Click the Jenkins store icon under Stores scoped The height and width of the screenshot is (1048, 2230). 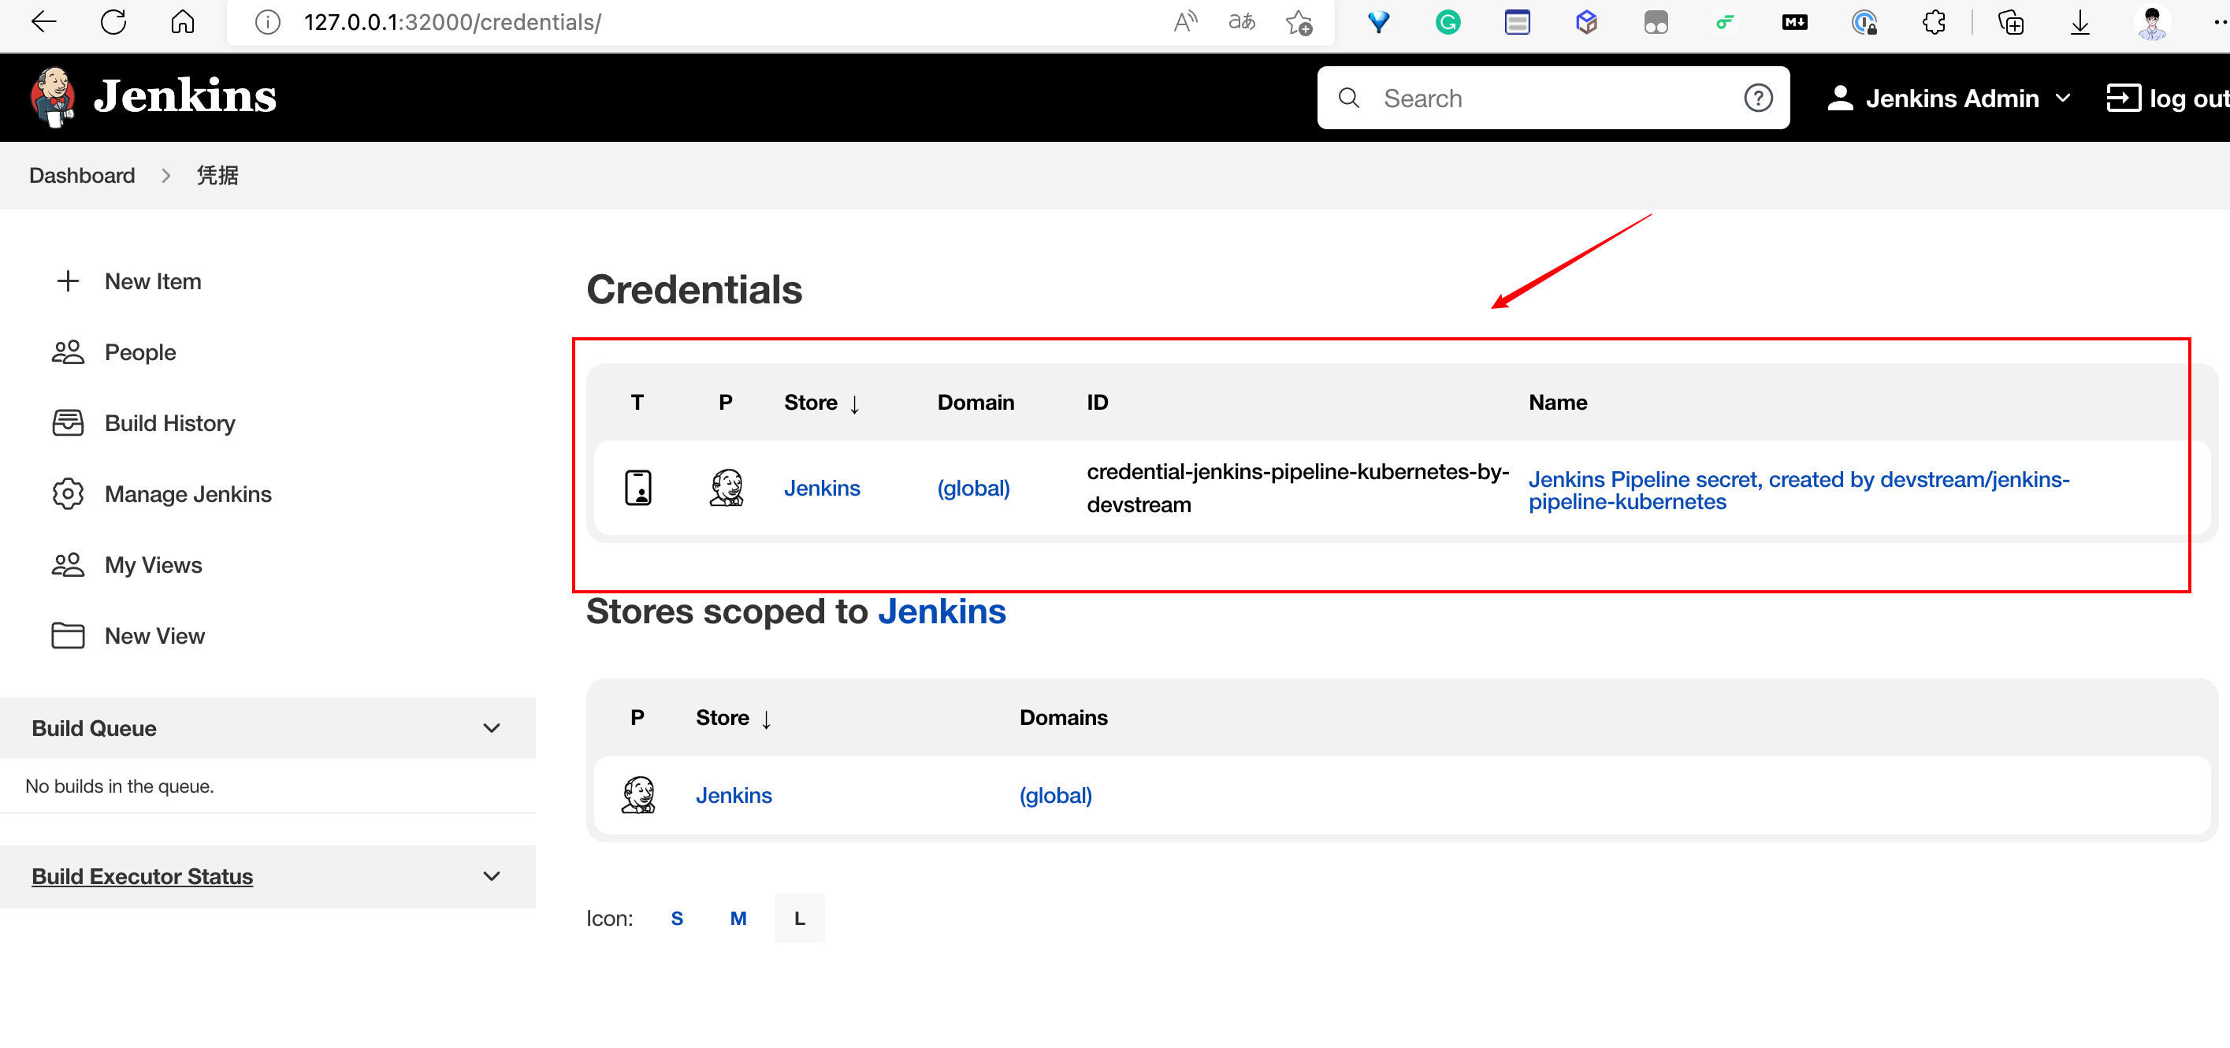(x=638, y=794)
